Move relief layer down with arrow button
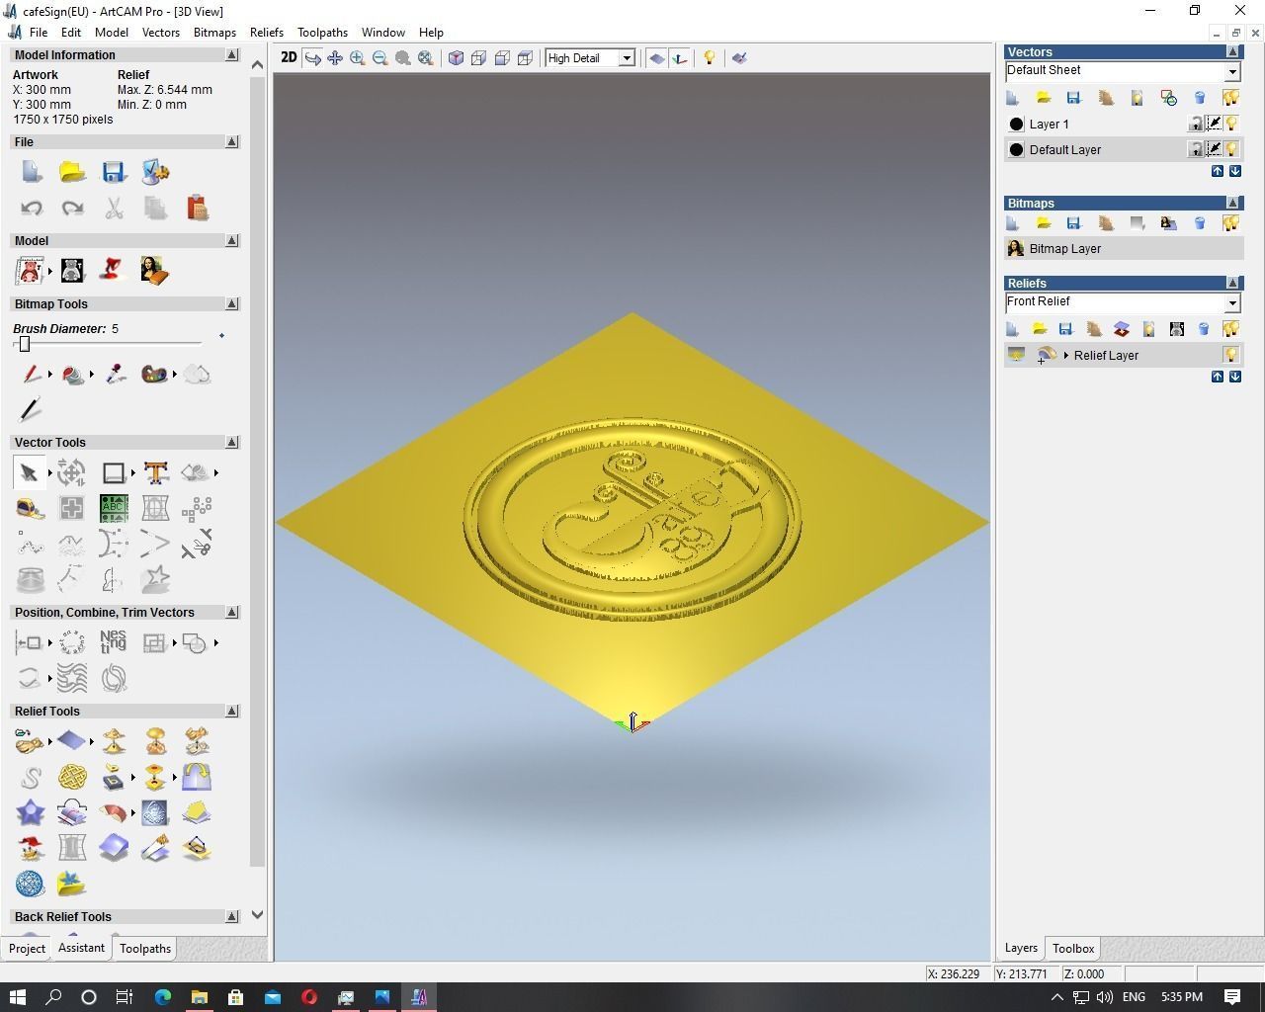The height and width of the screenshot is (1012, 1265). pyautogui.click(x=1235, y=377)
